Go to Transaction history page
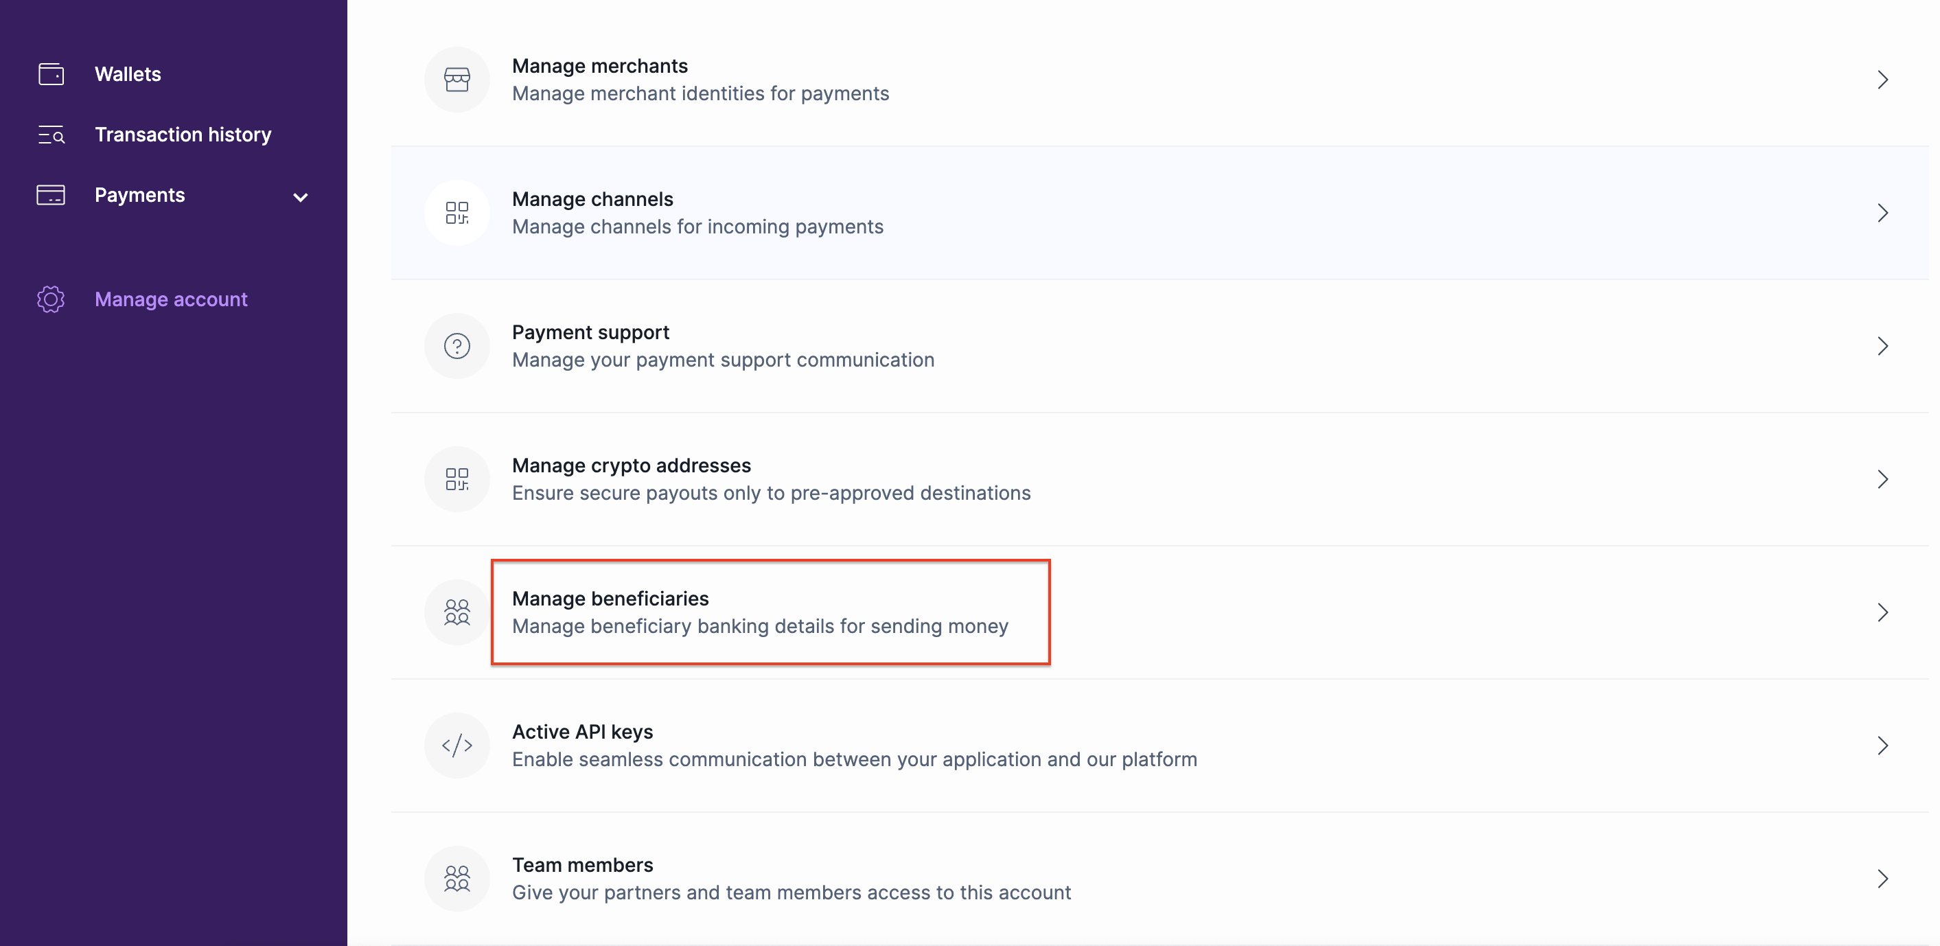 (183, 135)
